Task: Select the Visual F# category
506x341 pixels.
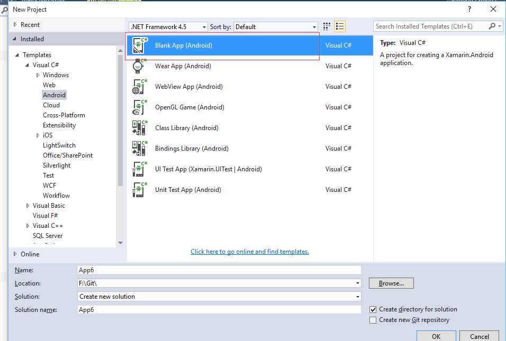Action: (x=45, y=216)
